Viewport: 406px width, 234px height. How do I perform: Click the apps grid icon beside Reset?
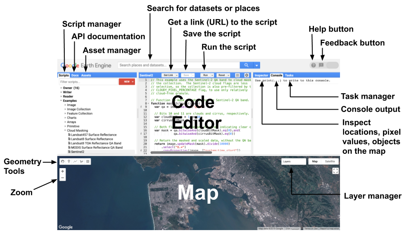point(238,75)
